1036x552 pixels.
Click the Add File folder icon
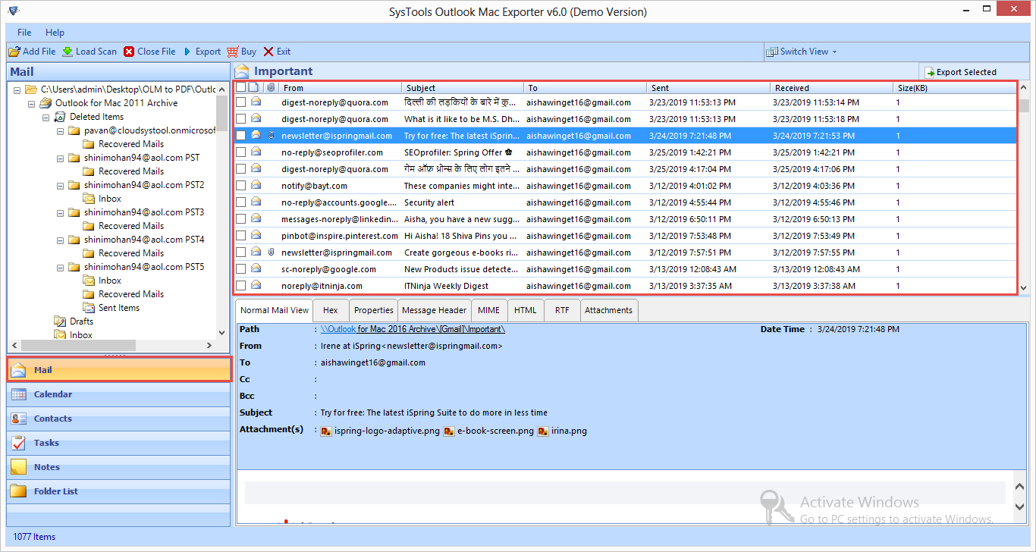pyautogui.click(x=14, y=52)
